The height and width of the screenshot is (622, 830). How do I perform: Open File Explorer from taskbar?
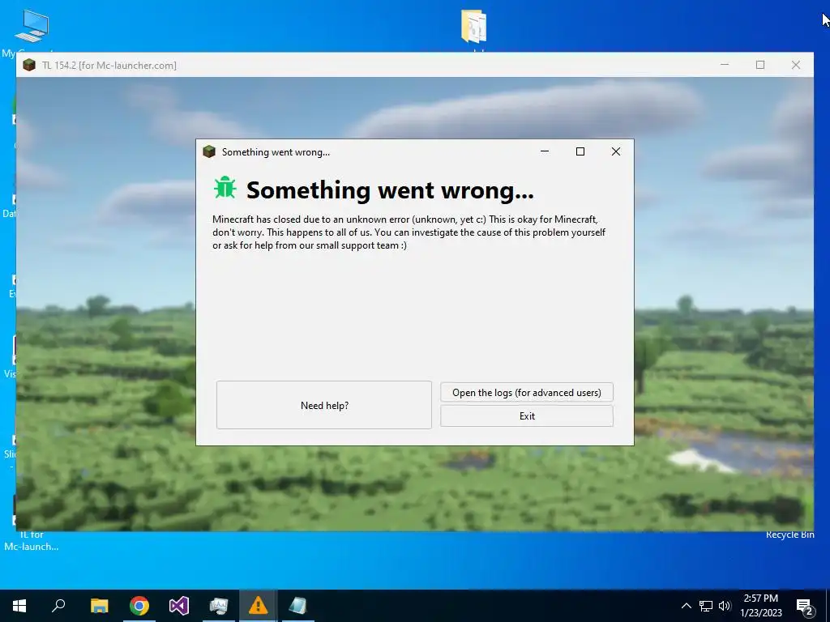99,606
